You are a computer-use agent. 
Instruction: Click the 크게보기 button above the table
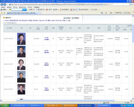pyautogui.click(x=67, y=18)
